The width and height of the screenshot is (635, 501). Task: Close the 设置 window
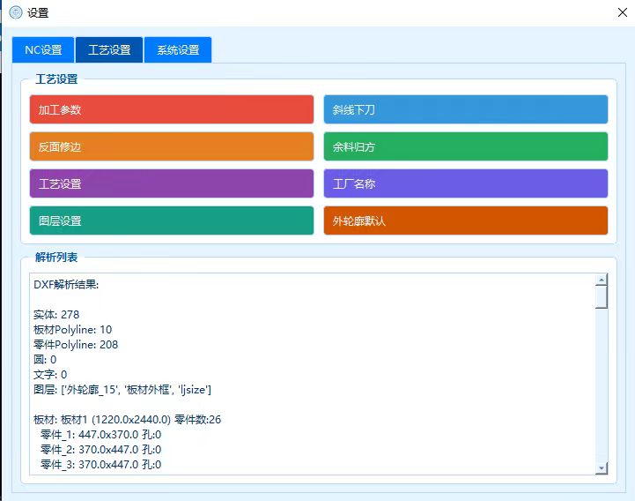pyautogui.click(x=623, y=12)
